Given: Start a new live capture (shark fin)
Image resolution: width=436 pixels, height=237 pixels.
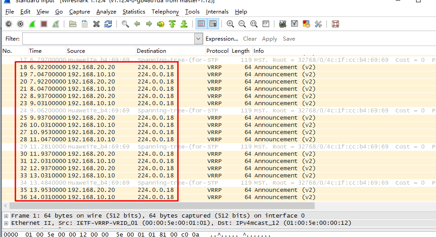Looking at the screenshot, I should click(x=32, y=24).
